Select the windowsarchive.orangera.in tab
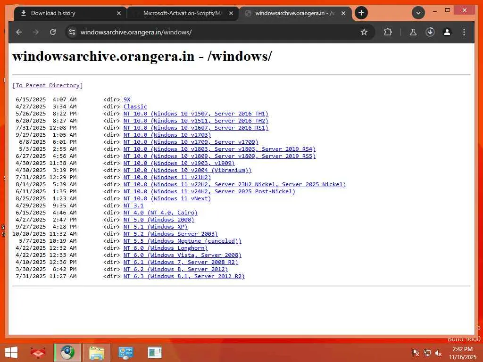483x362 pixels. [295, 13]
